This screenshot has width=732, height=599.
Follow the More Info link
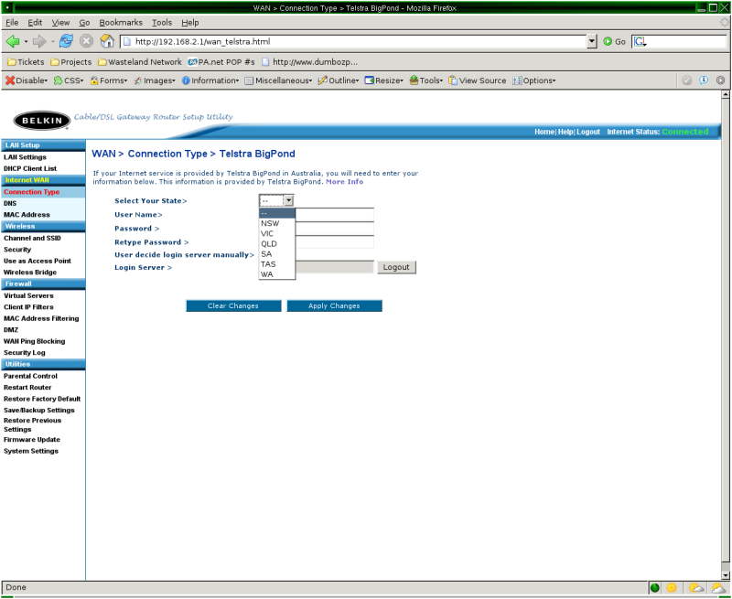point(345,181)
